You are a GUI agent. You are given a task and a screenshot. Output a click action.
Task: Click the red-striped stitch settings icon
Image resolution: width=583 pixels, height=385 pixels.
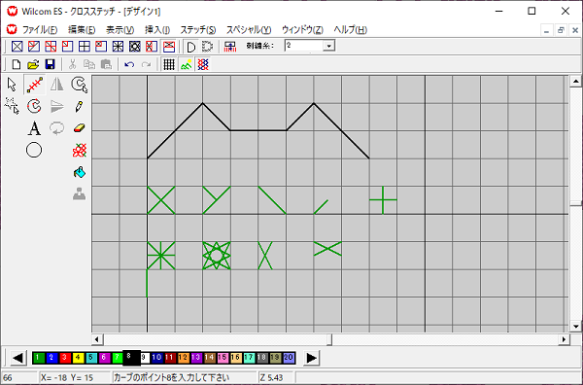pyautogui.click(x=230, y=47)
